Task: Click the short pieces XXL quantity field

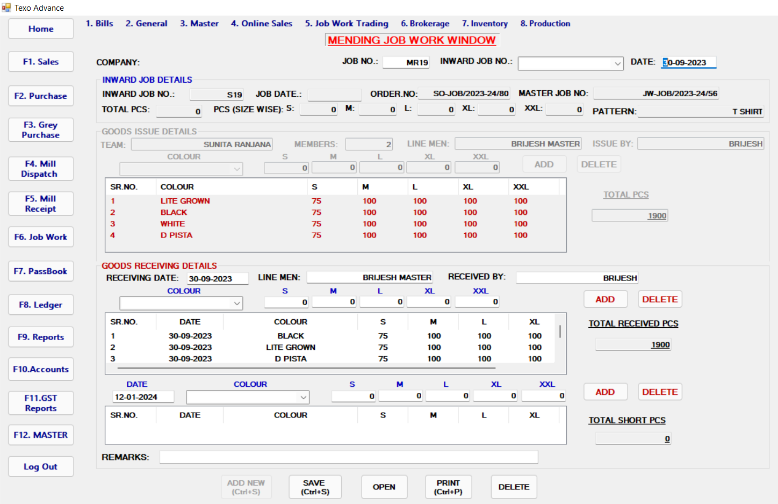Action: [544, 396]
